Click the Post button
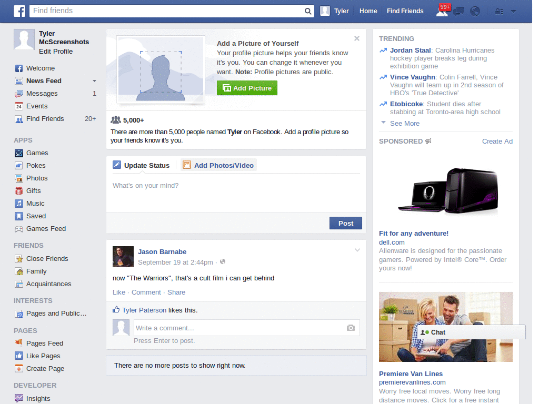Viewport: 539px width, 404px height. [345, 223]
